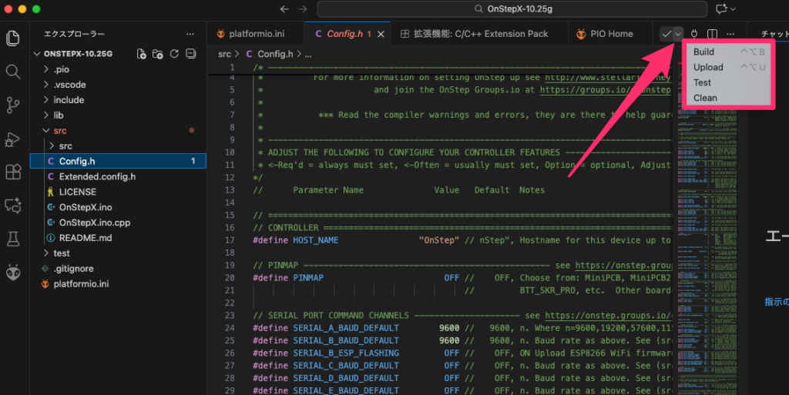Screen dimensions: 789x395
Task: Open the PlatformIO alien icon in activity bar
Action: (12, 272)
